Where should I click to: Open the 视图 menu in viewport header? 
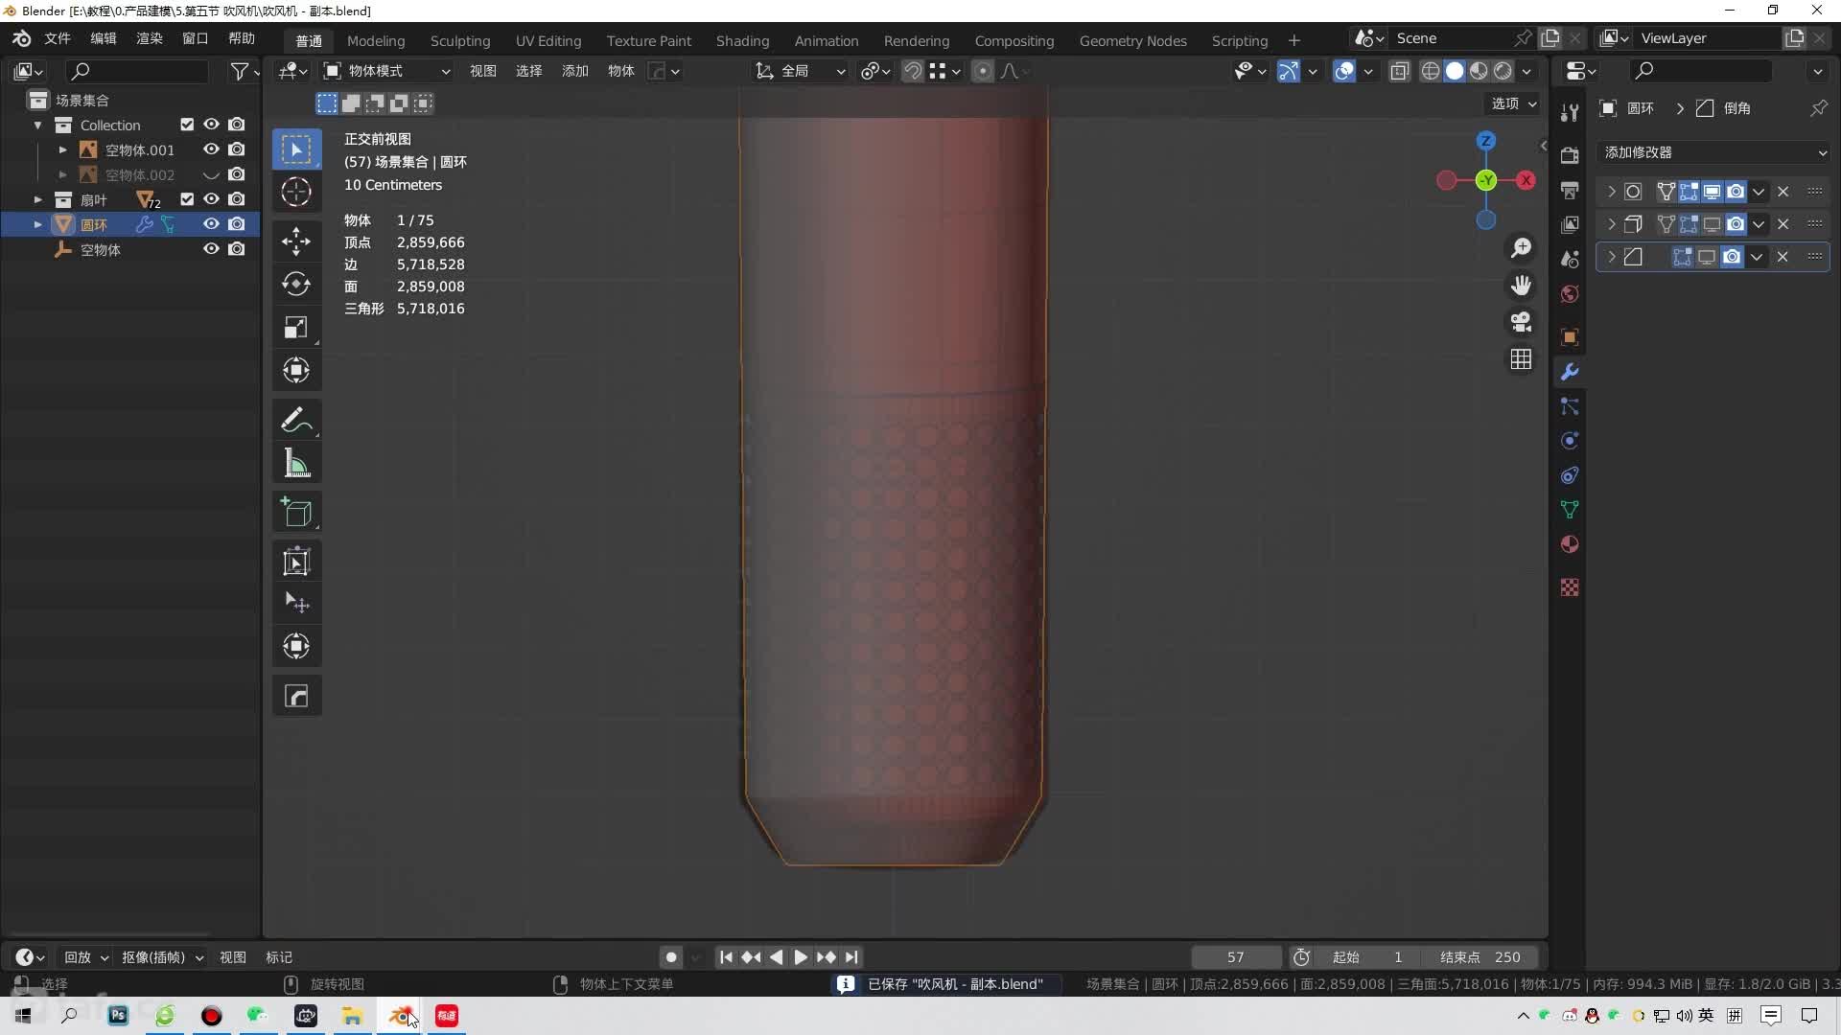pos(482,71)
